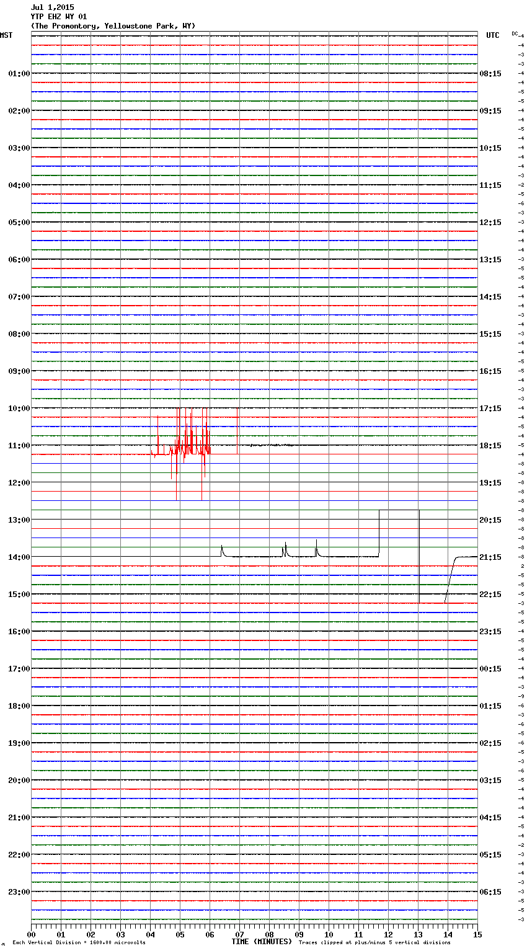The image size is (527, 951).
Task: Click the 08:15 UTC time label
Action: 490,74
